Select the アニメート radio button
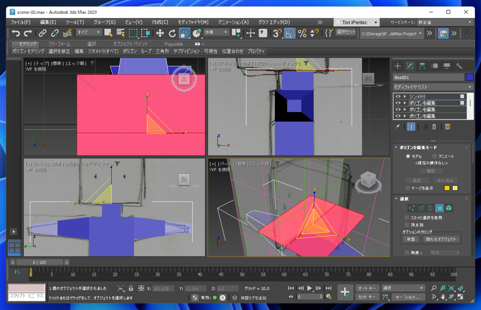Screen dimensions: 481x310 click(x=434, y=156)
